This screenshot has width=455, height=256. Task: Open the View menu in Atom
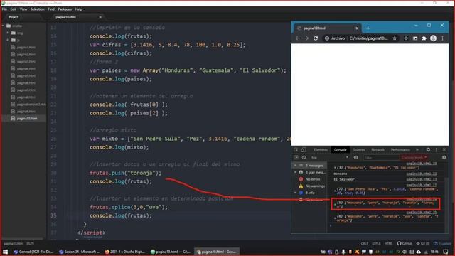click(x=23, y=9)
